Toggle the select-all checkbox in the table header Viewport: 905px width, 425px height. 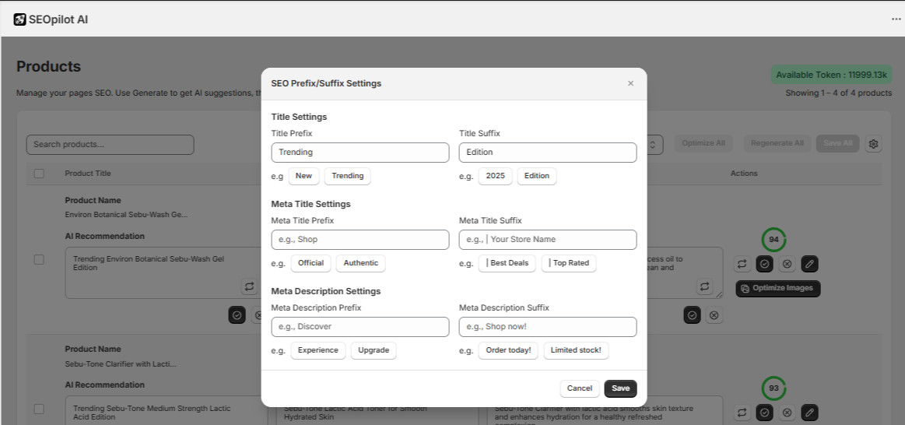click(x=39, y=174)
